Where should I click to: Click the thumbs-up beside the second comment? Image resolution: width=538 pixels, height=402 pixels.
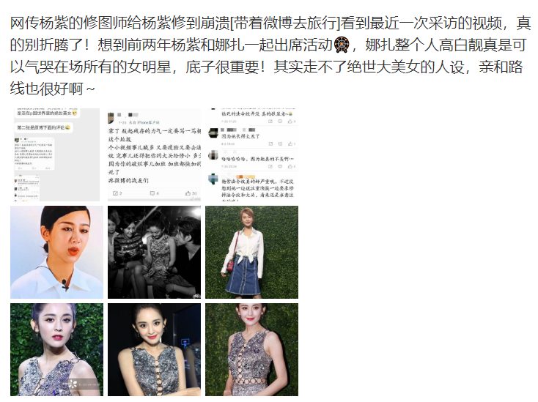click(290, 144)
